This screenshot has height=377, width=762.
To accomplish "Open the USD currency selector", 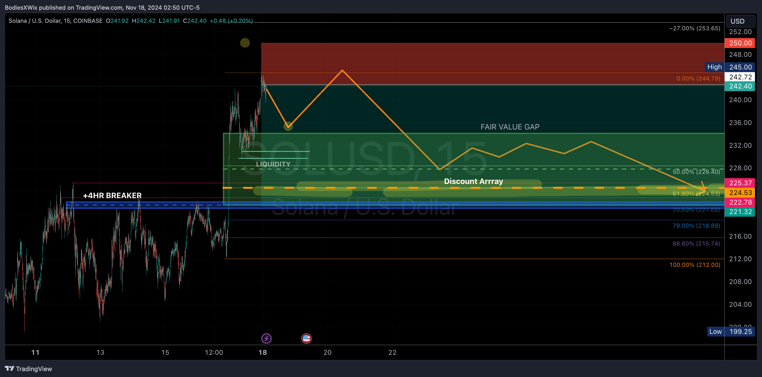I will pyautogui.click(x=741, y=21).
